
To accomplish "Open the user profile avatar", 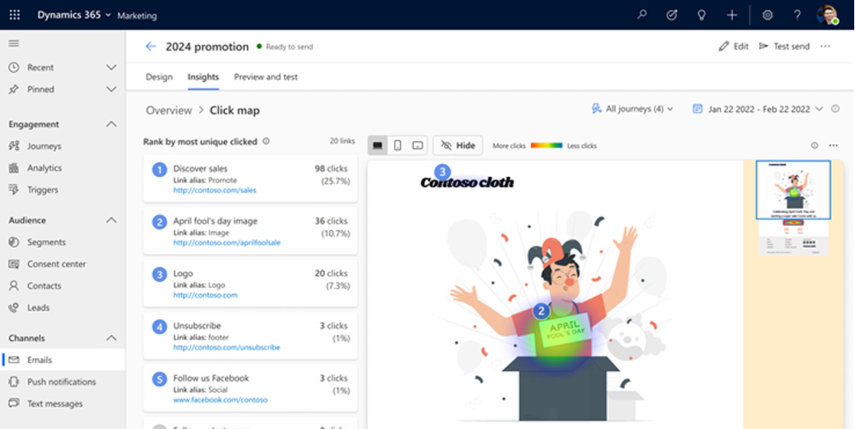I will pyautogui.click(x=827, y=15).
